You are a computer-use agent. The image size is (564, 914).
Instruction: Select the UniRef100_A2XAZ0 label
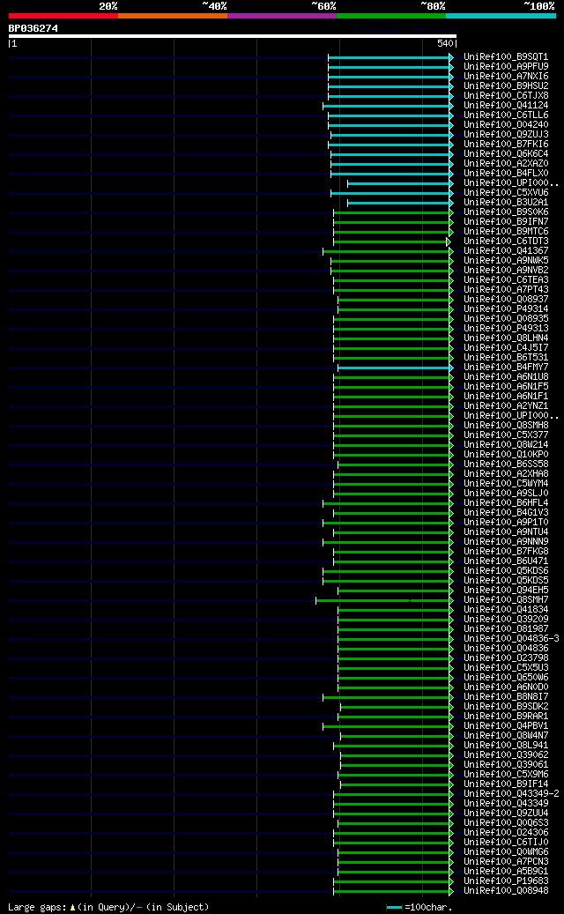click(x=506, y=164)
